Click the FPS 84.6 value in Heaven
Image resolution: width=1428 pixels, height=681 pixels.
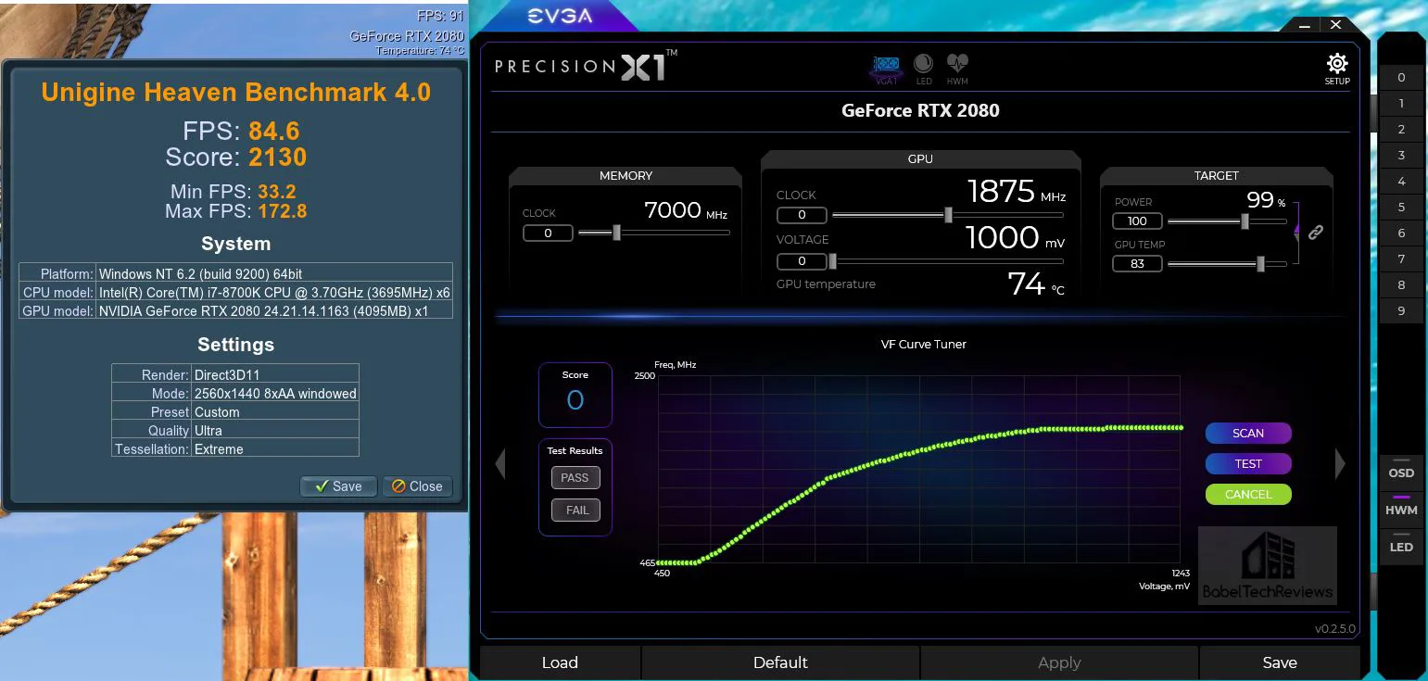[273, 131]
